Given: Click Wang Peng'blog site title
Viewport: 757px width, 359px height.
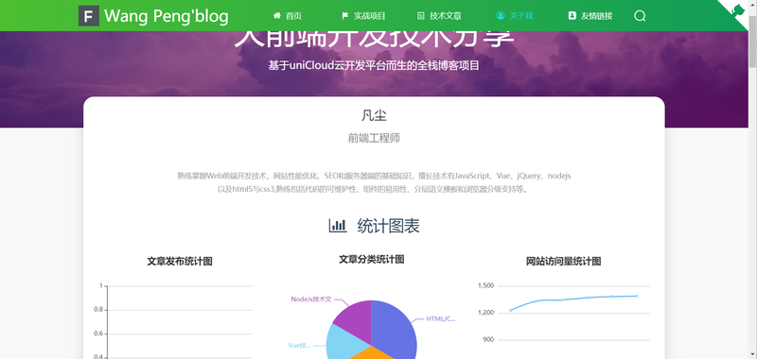Looking at the screenshot, I should tap(167, 16).
